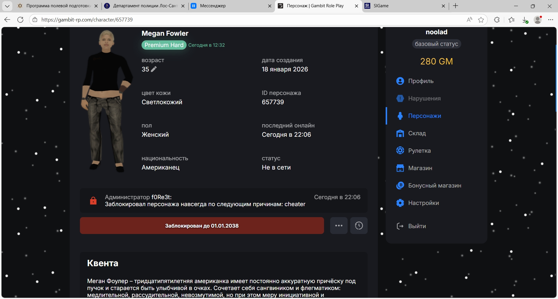Go to Нарушения section
The image size is (558, 299).
[424, 98]
